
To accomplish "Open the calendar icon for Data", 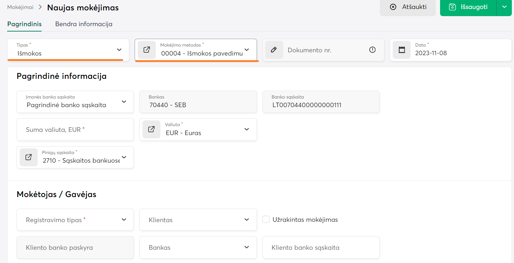I will pos(402,50).
